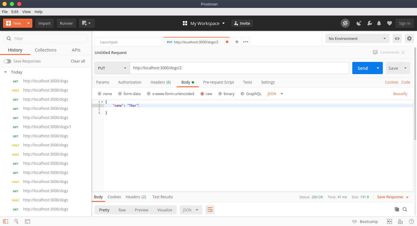The width and height of the screenshot is (417, 226).
Task: Open tab options via the three-dots icon
Action: (x=246, y=42)
